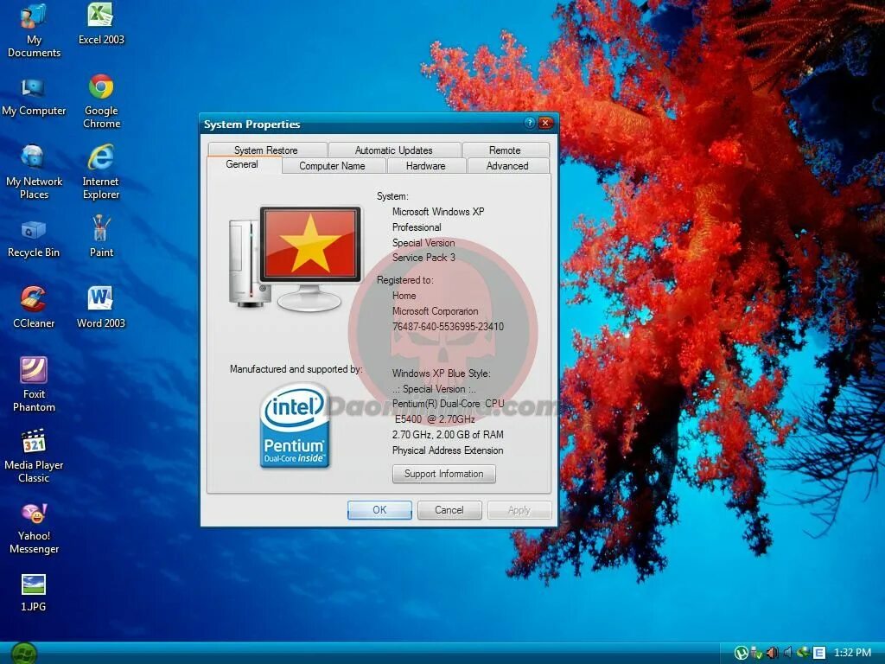Click the Intel Pentium logo image

tap(294, 425)
